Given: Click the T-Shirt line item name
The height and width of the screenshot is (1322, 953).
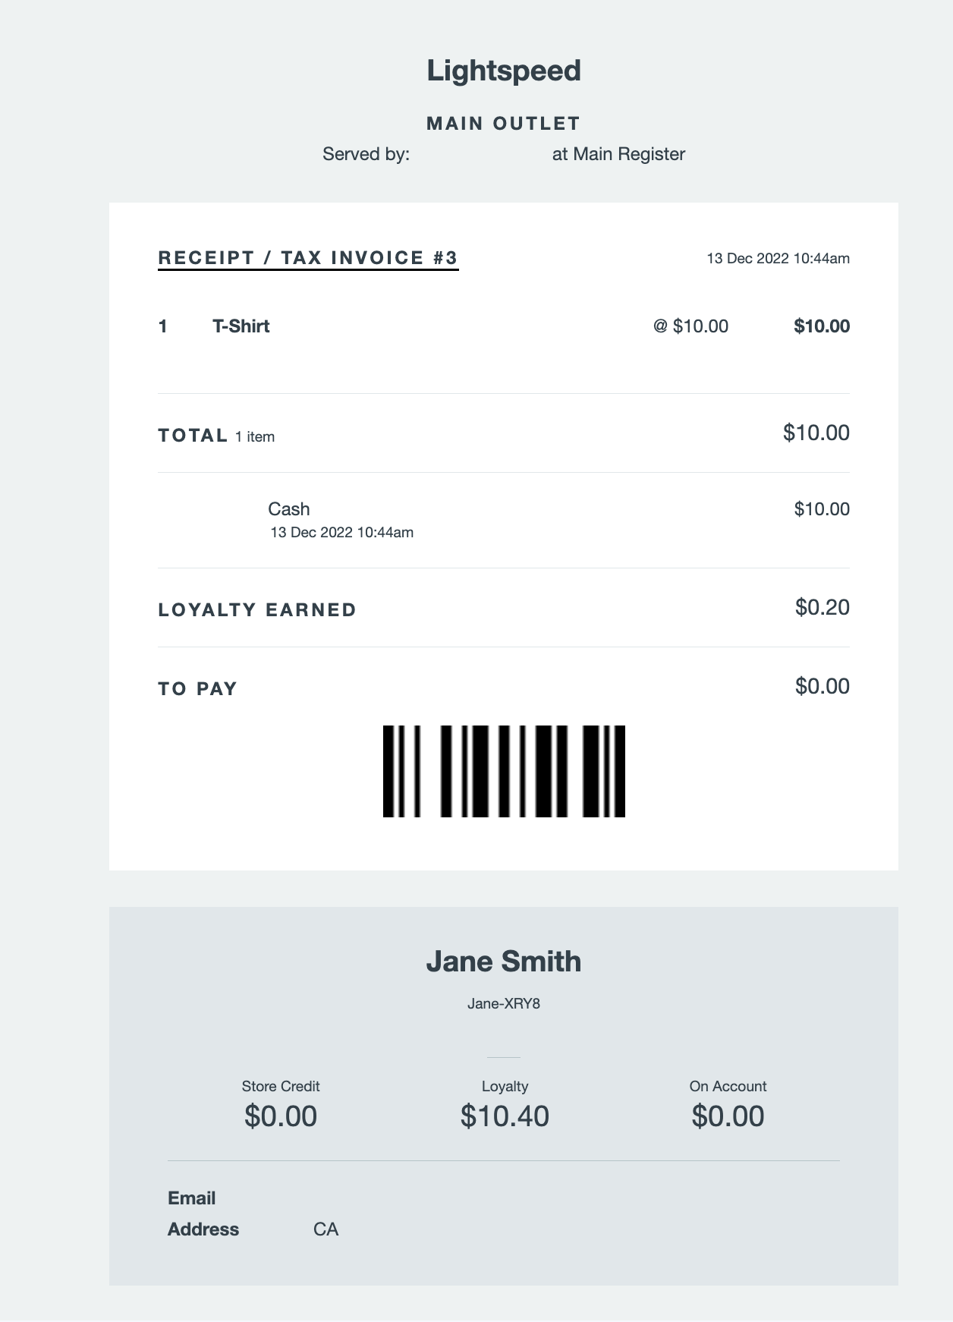Looking at the screenshot, I should [x=241, y=326].
